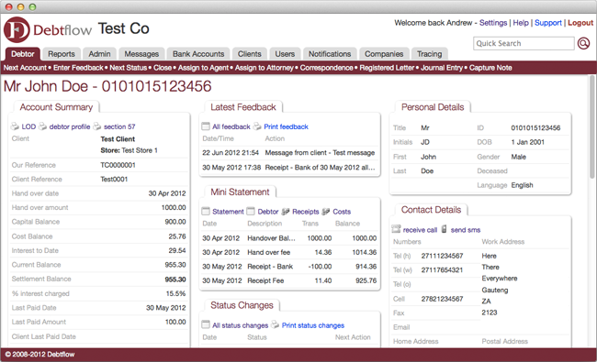The height and width of the screenshot is (362, 597).
Task: Open the Costs link
Action: [x=342, y=212]
